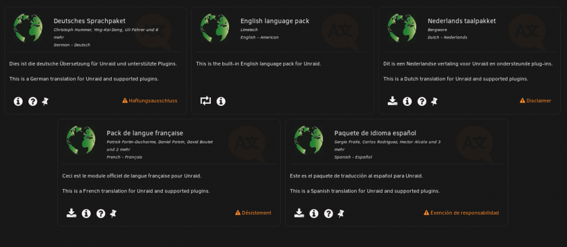567x247 pixels.
Task: Download the Paquete de idioma español
Action: click(x=299, y=213)
